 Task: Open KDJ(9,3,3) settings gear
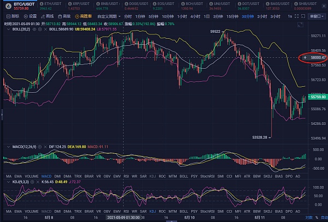[x=32, y=182]
